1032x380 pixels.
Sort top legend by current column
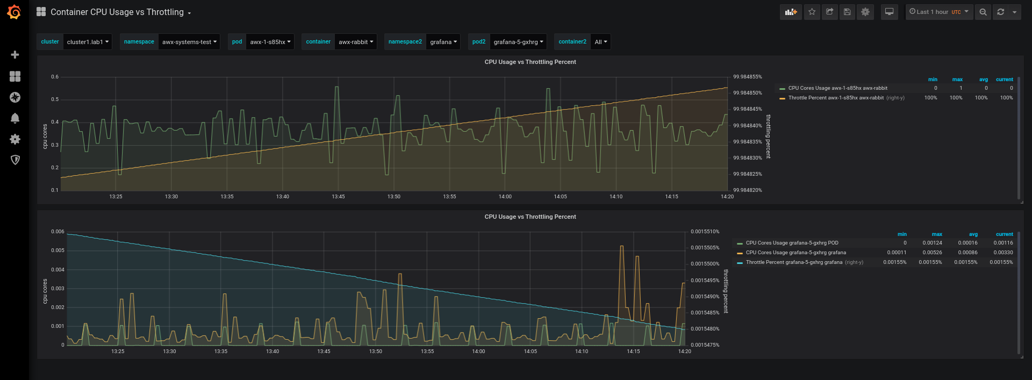(x=1004, y=80)
